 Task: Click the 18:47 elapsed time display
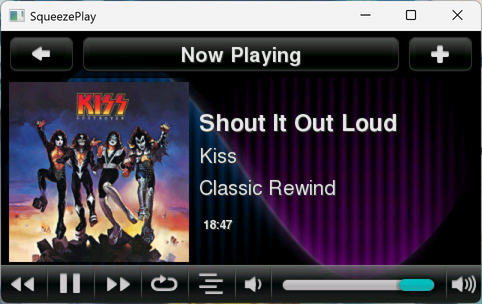pos(217,225)
